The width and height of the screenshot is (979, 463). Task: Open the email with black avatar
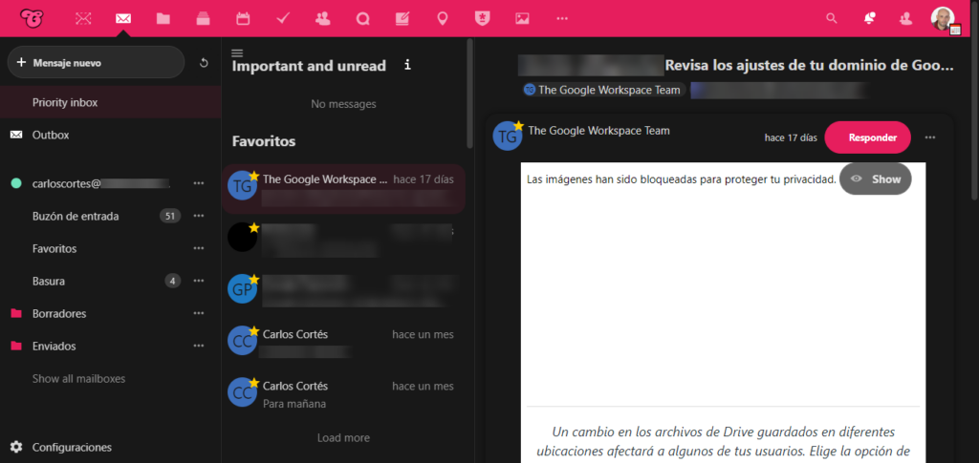pos(343,239)
